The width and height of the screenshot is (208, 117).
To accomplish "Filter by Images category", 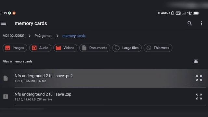I will 15,48.
